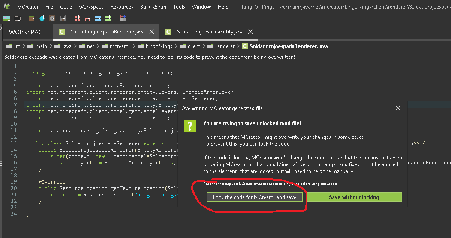This screenshot has height=238, width=451.
Task: Click the blue grid import icon
Action: click(x=98, y=19)
